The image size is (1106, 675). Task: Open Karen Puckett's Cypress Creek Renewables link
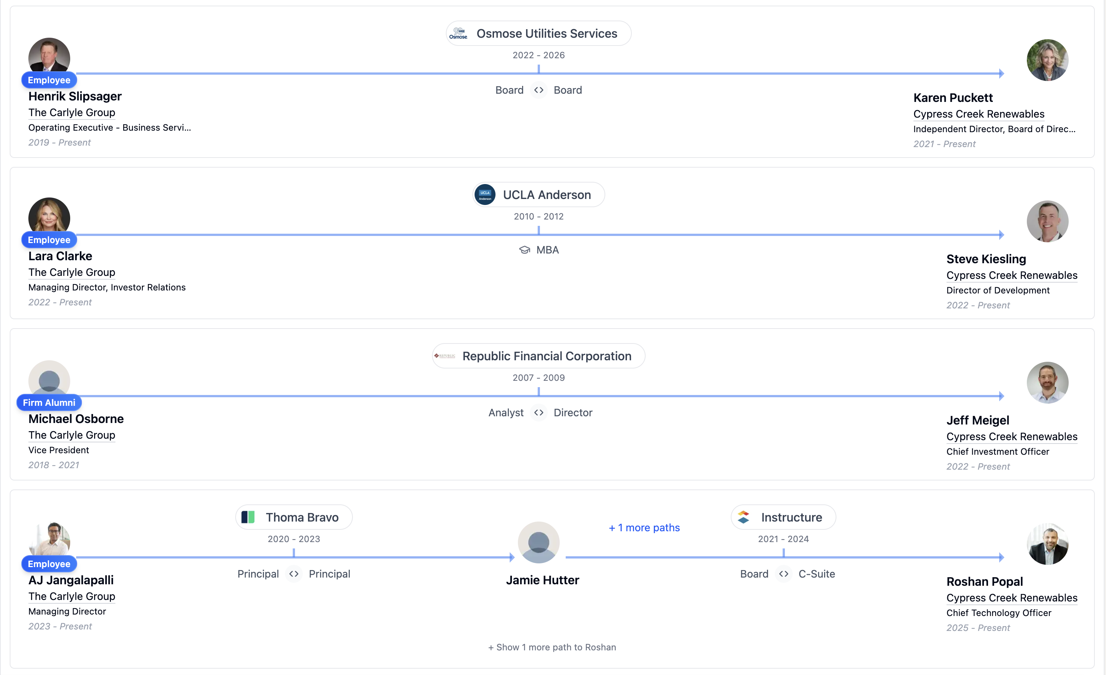(x=979, y=114)
